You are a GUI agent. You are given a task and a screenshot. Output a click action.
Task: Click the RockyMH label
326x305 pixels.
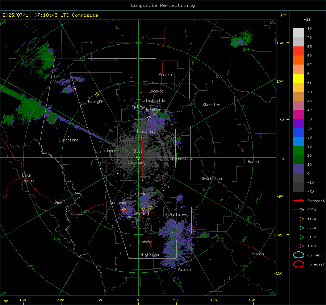(95, 102)
